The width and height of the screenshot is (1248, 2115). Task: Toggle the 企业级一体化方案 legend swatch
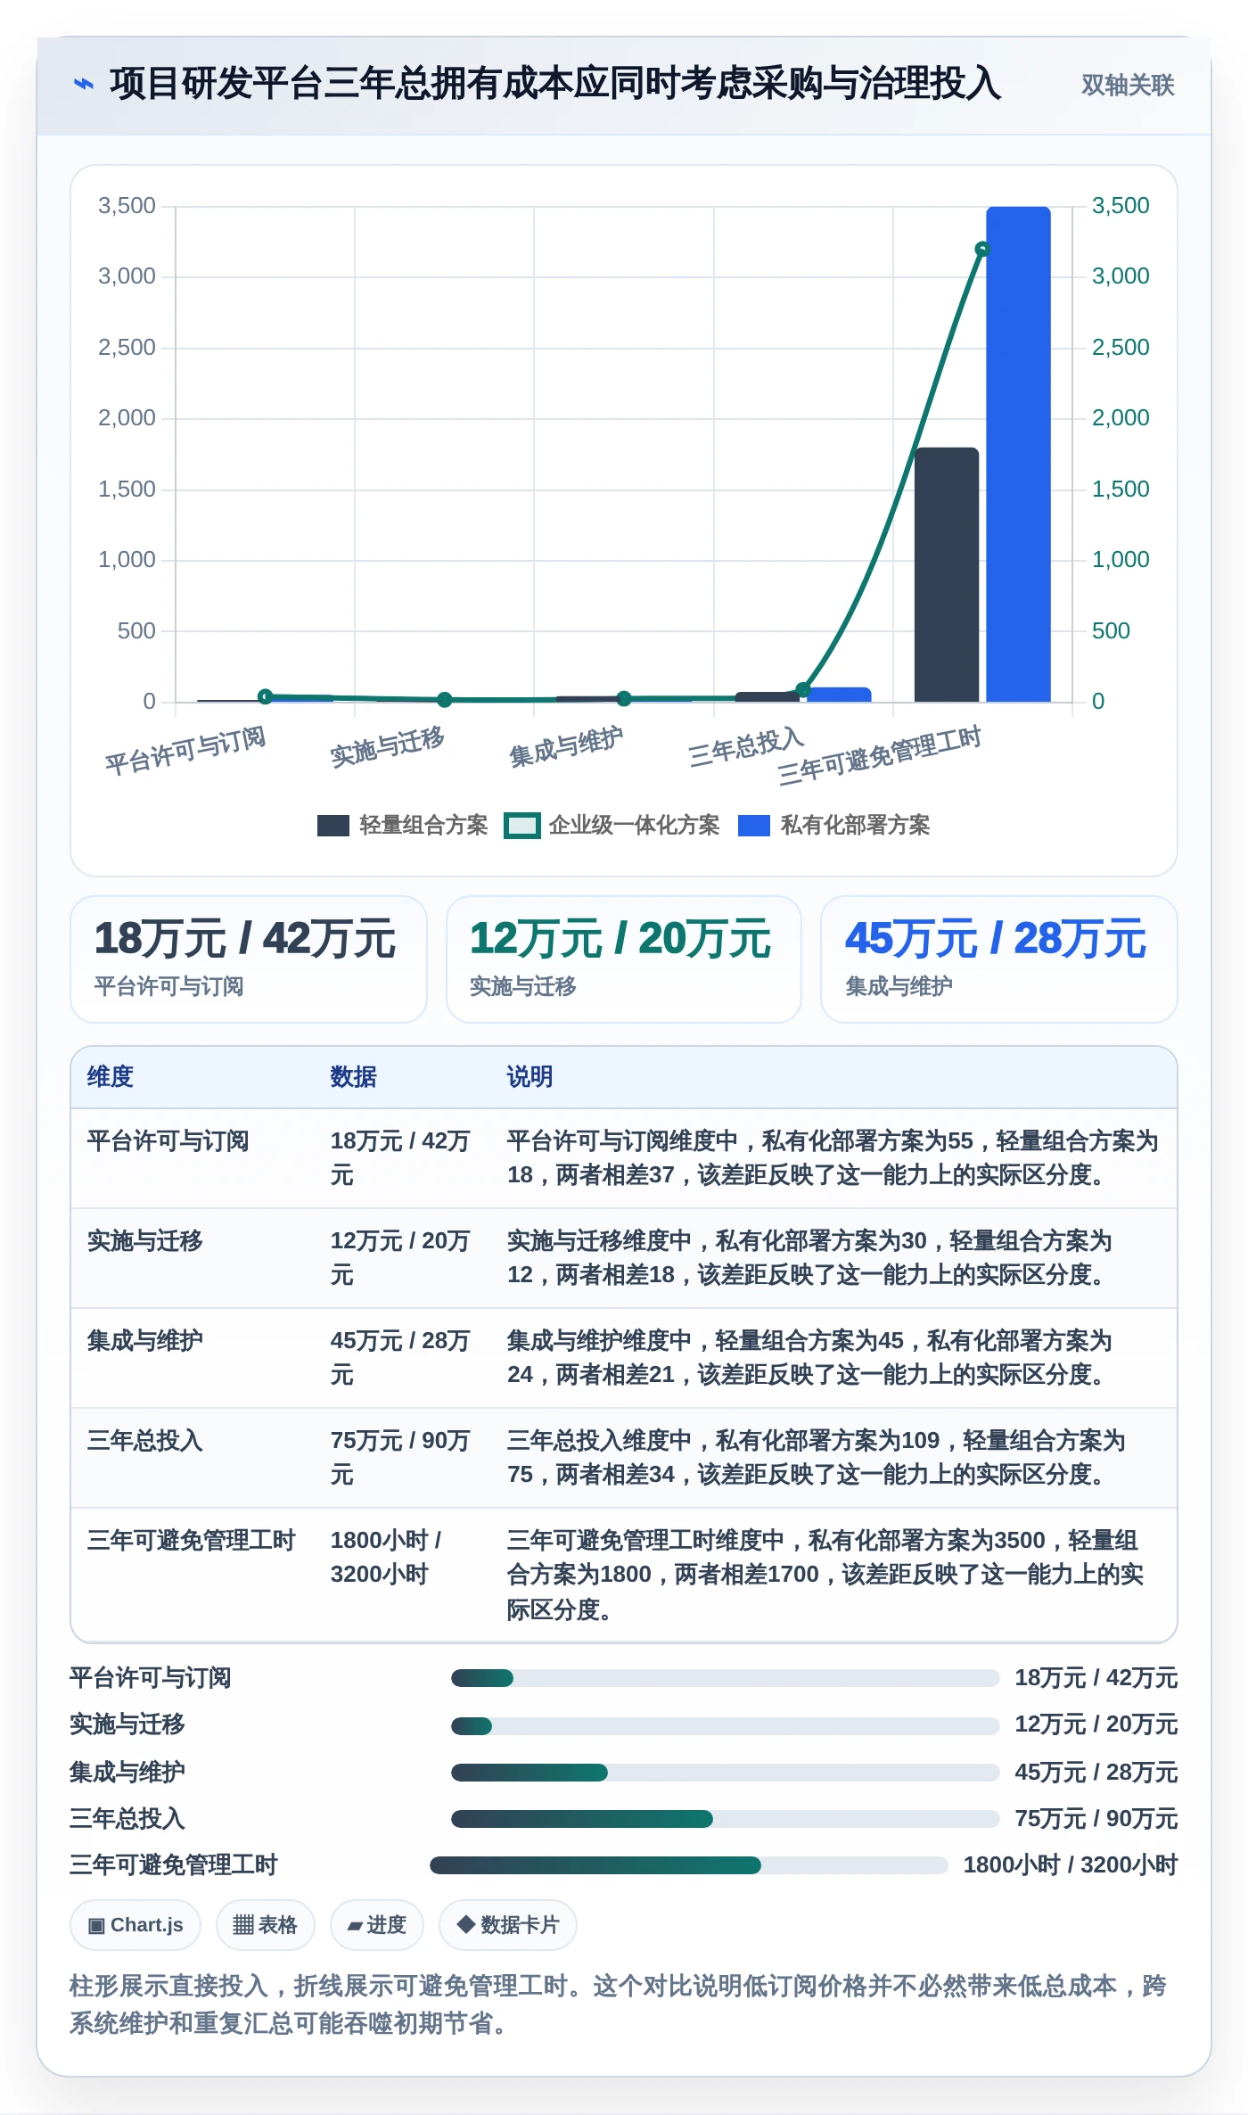click(521, 826)
